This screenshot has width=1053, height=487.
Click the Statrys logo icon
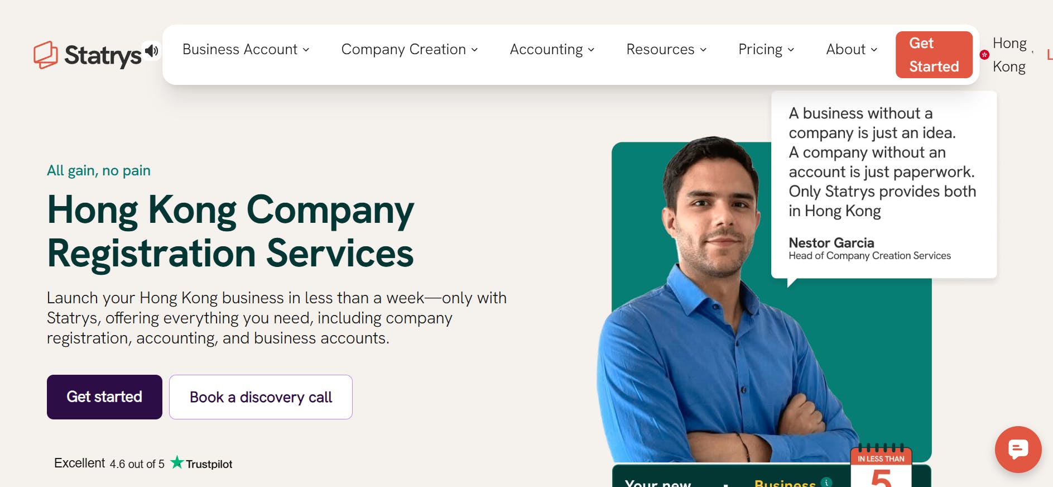45,55
